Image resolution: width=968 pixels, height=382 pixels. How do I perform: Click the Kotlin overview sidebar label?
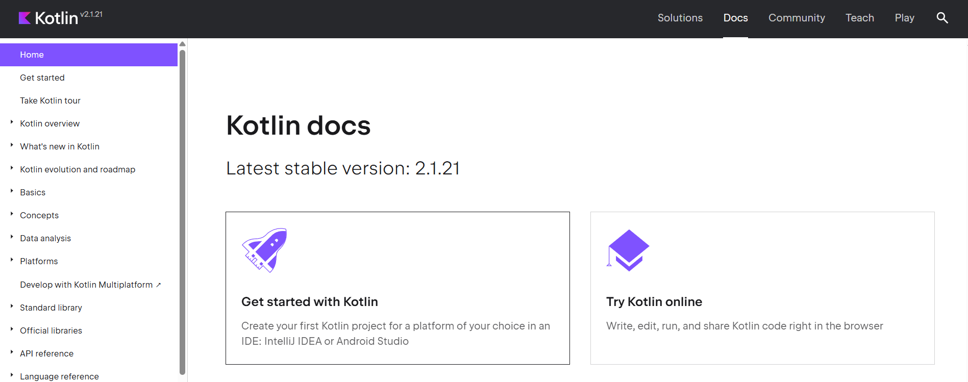[49, 123]
